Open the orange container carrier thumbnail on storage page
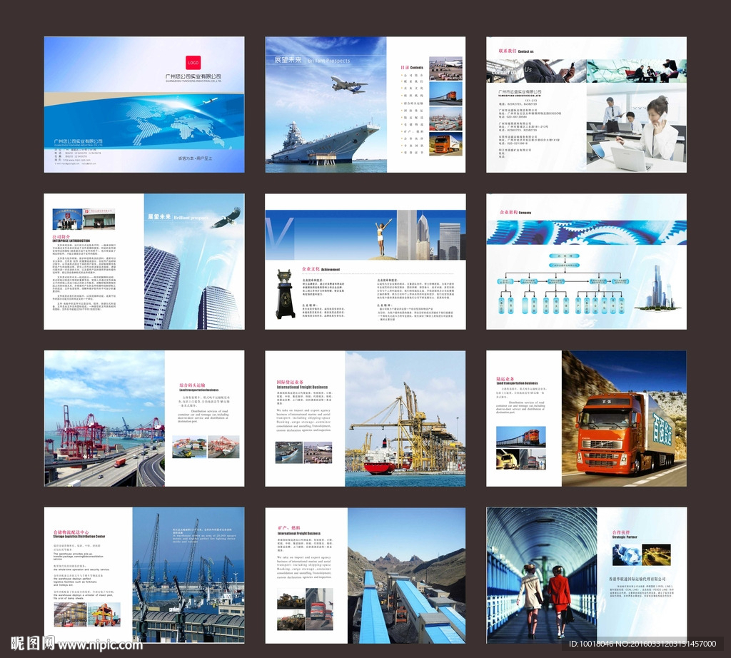The width and height of the screenshot is (731, 658). point(104,614)
